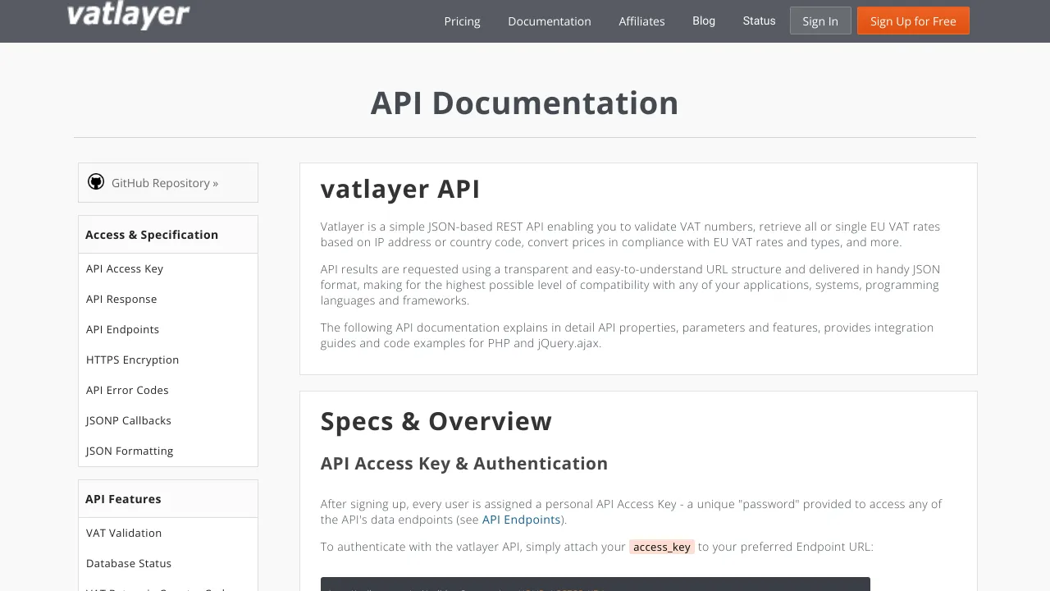Click the access_key code label
Screen dimensions: 1050x591
tap(661, 547)
